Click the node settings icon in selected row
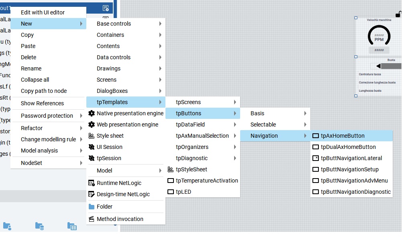 click(106, 8)
